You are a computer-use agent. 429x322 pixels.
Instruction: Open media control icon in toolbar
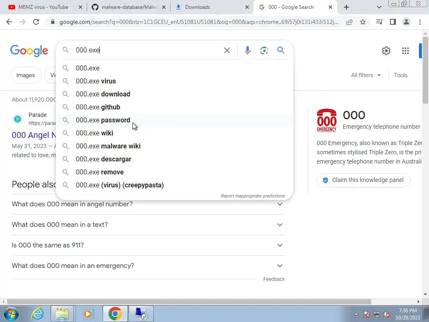tap(379, 22)
